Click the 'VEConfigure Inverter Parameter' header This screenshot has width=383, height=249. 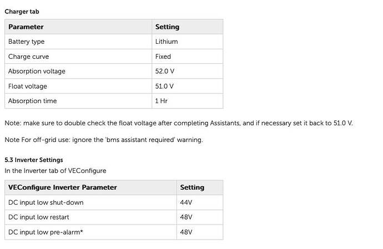[63, 187]
